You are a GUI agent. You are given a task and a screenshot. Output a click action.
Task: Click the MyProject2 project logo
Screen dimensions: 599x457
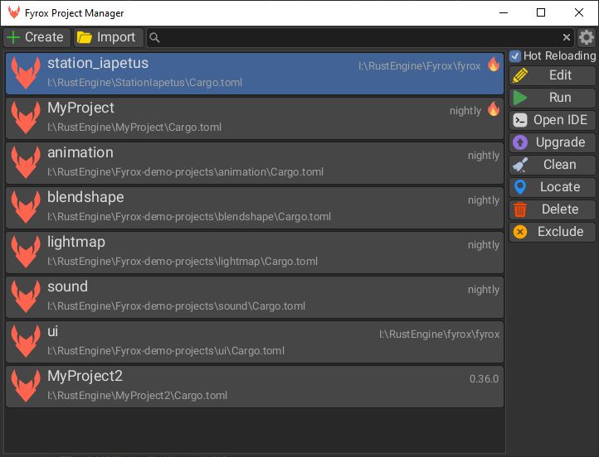point(26,386)
